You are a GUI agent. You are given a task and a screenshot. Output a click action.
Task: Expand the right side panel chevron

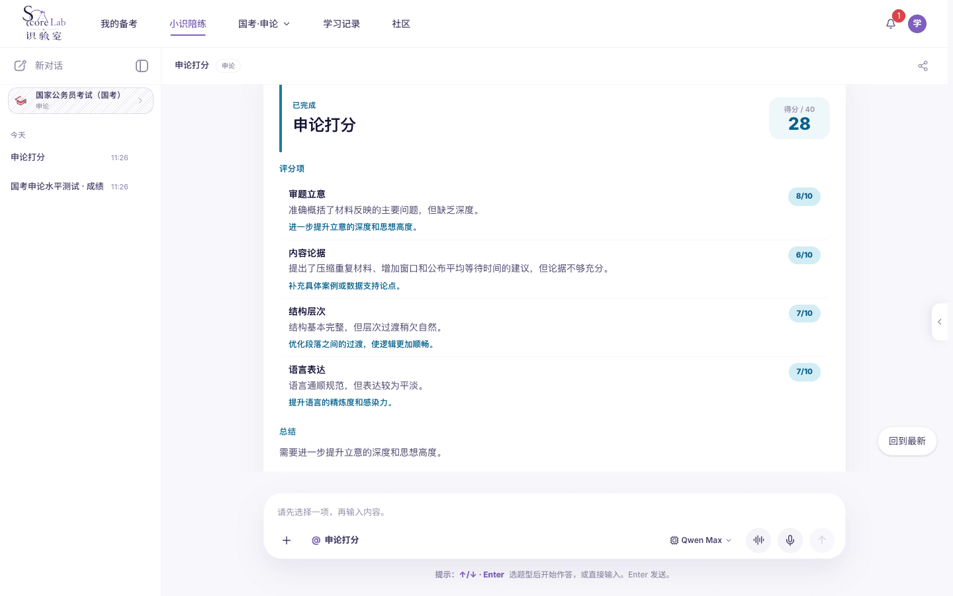coord(940,322)
